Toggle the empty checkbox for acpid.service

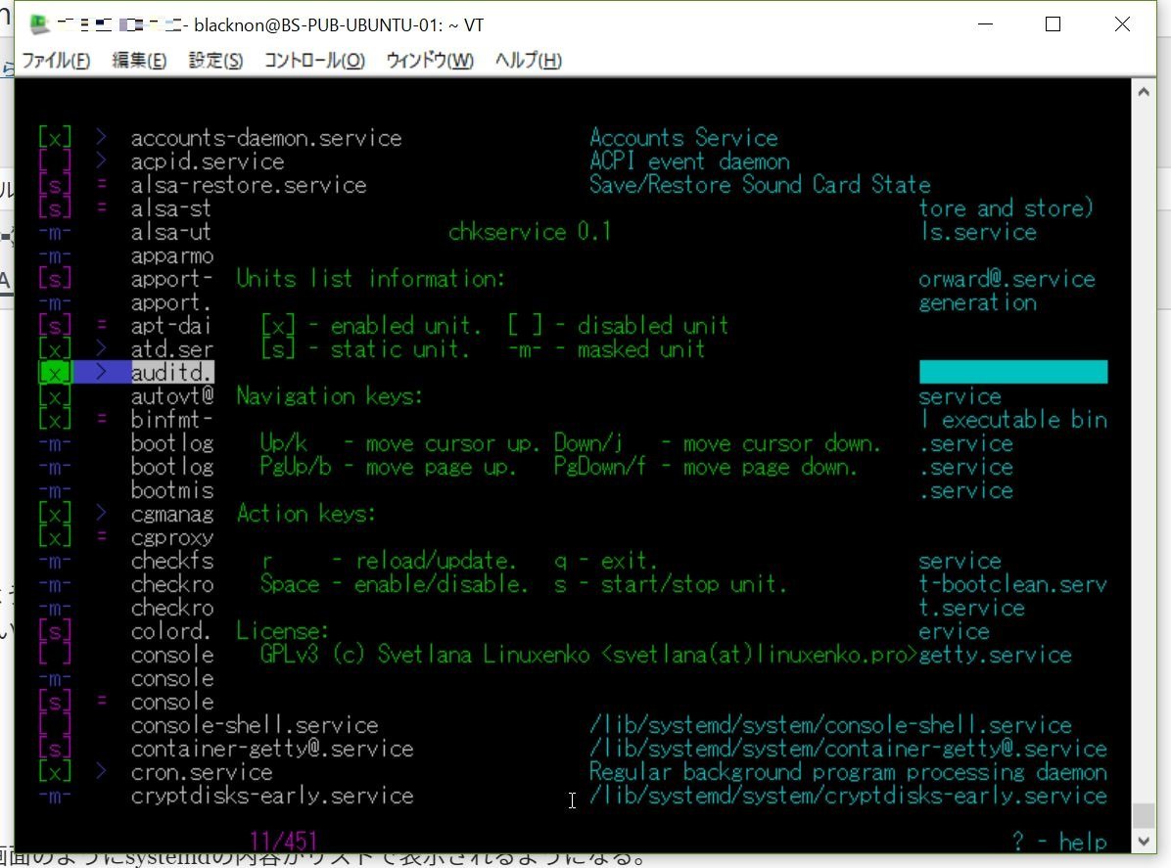[x=55, y=161]
